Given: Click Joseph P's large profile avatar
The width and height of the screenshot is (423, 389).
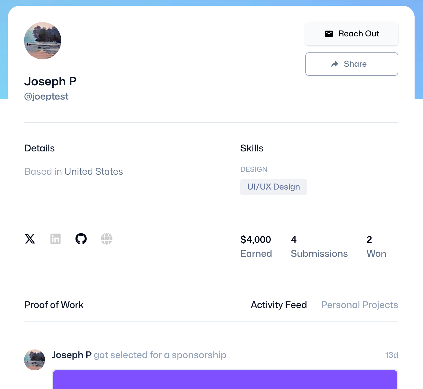Looking at the screenshot, I should point(43,41).
